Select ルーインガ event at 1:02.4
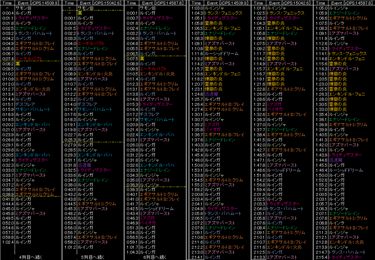Viewport: 375px width, 260px height. [23, 242]
